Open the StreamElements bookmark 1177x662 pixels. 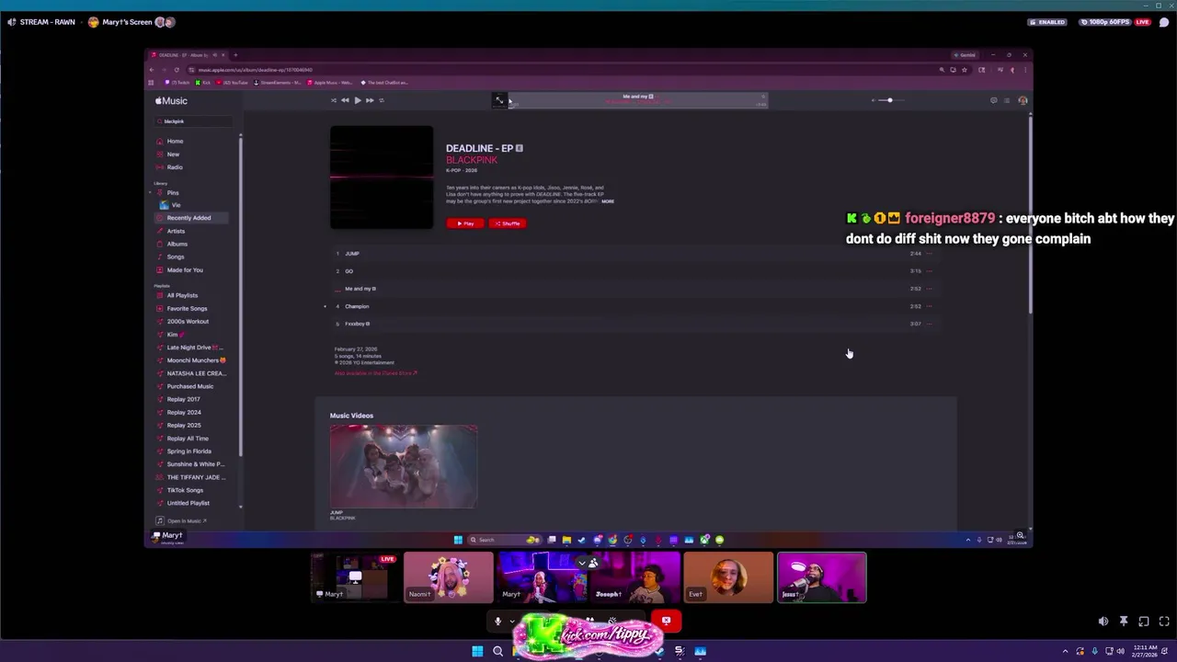278,83
